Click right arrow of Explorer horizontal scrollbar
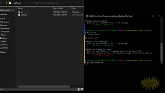 click(x=83, y=87)
